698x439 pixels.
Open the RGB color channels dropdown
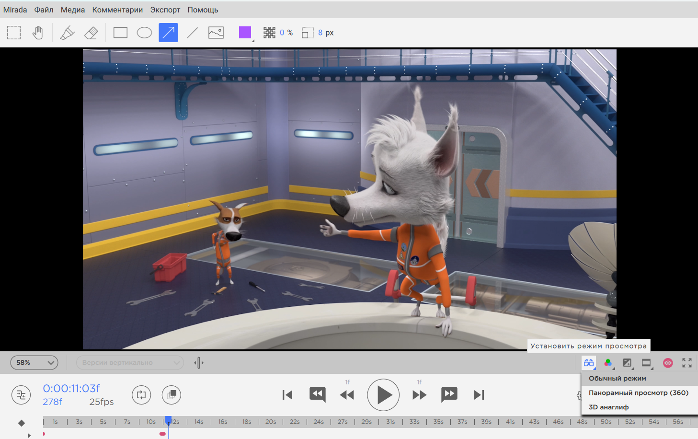pyautogui.click(x=608, y=363)
